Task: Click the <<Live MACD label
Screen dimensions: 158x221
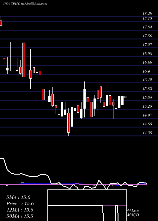Action: (133, 212)
